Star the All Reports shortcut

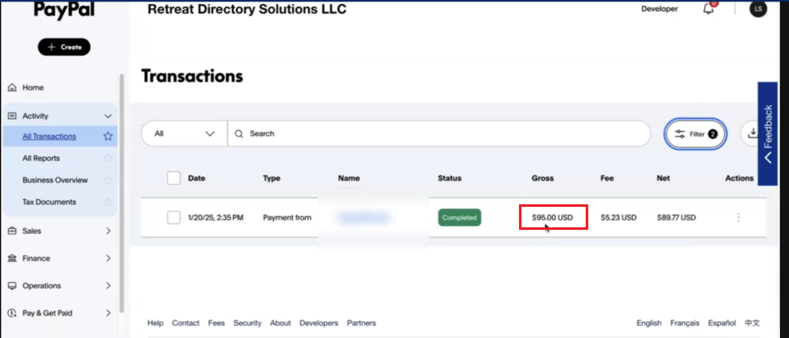tap(108, 158)
